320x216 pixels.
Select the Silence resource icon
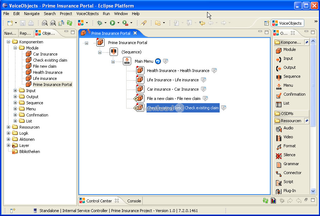point(289,155)
